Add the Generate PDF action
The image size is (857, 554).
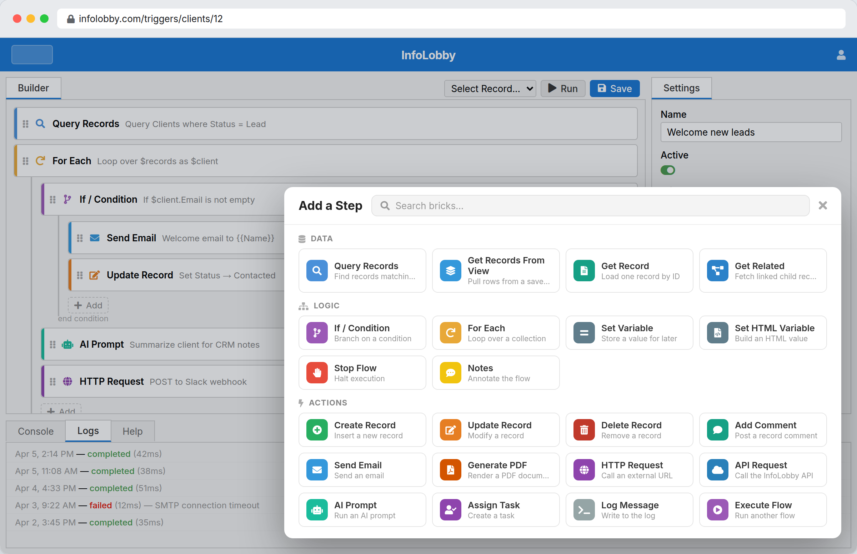click(x=495, y=470)
